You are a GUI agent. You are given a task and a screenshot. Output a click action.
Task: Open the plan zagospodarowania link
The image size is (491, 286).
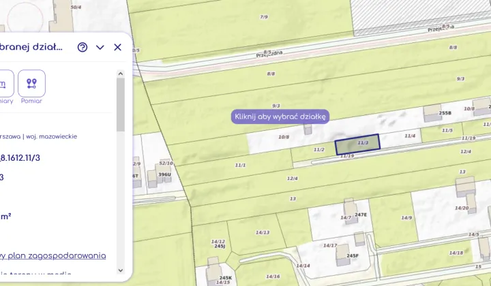[x=53, y=255]
